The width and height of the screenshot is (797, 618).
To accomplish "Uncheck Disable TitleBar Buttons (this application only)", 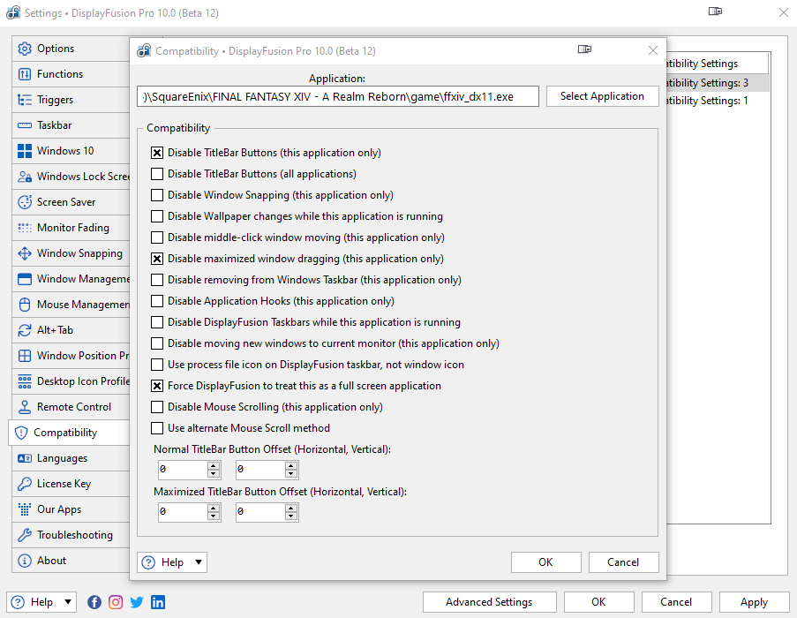I will coord(157,153).
